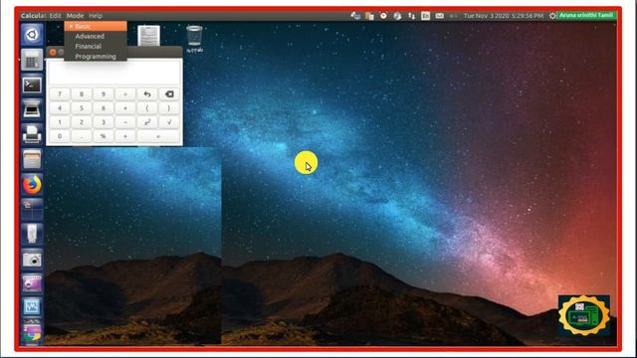Click the plus button on calculator
Viewport: 637px width, 358px height.
[x=125, y=136]
